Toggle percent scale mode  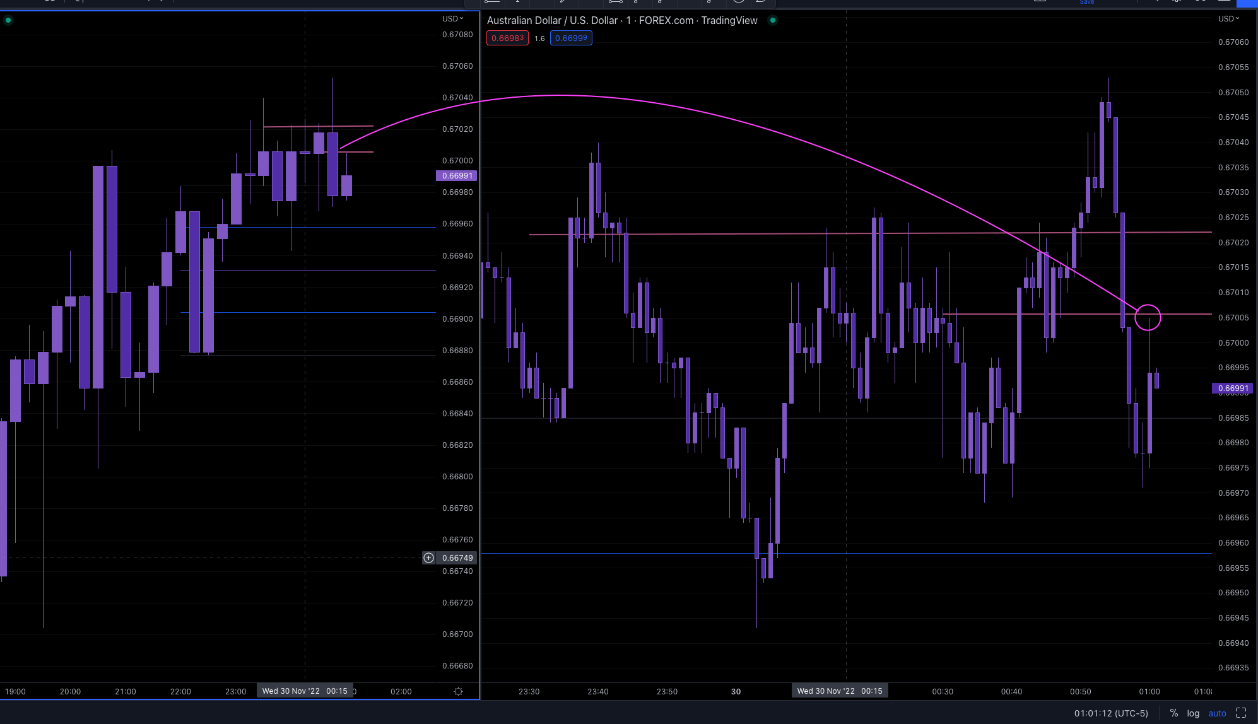pyautogui.click(x=1173, y=713)
